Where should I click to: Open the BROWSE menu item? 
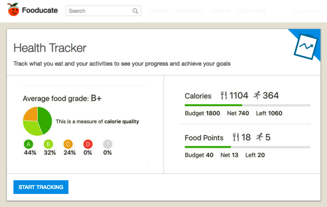pyautogui.click(x=160, y=11)
